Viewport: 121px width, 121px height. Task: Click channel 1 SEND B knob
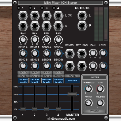pos(23,66)
